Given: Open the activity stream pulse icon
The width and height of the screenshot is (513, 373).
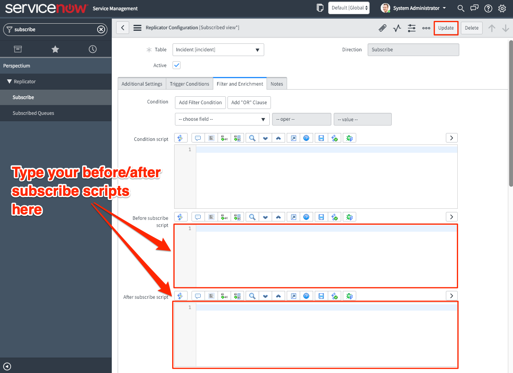Looking at the screenshot, I should tap(397, 28).
